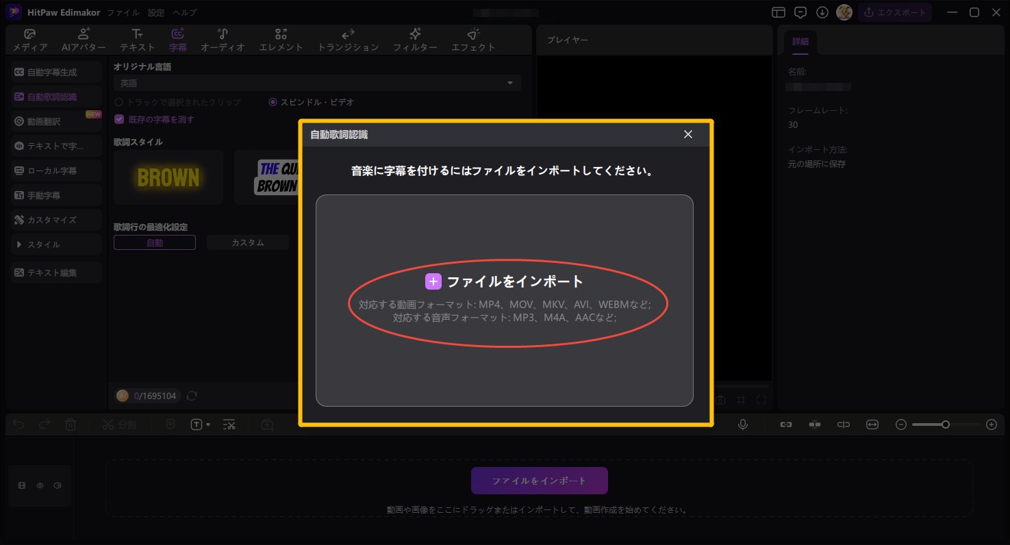Close the auto lyrics recognition dialog
The image size is (1010, 545).
pyautogui.click(x=688, y=134)
